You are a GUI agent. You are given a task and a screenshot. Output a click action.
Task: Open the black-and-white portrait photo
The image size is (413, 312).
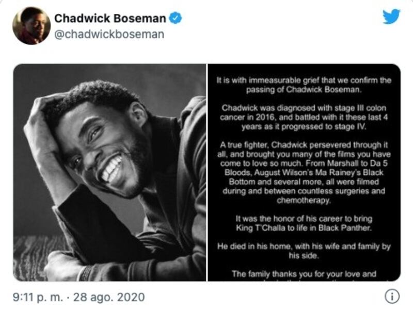tap(109, 173)
